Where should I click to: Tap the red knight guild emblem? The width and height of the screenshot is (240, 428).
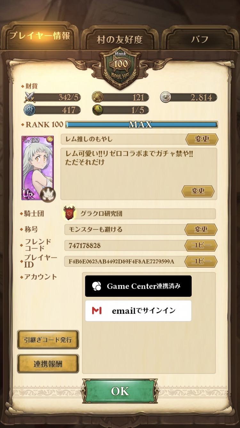69,213
